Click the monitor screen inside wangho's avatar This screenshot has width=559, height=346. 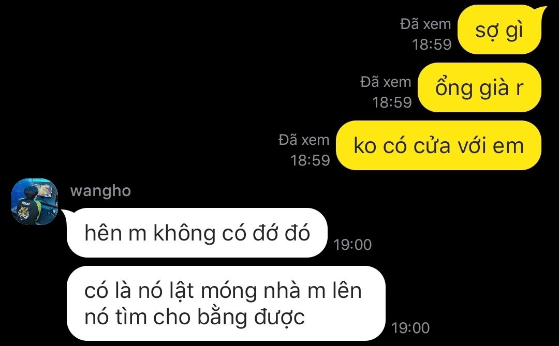(43, 190)
